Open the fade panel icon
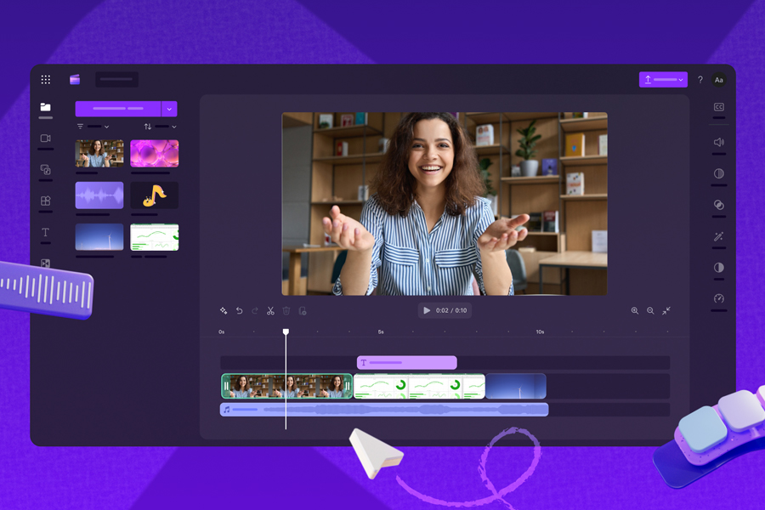765x510 pixels. coord(718,173)
